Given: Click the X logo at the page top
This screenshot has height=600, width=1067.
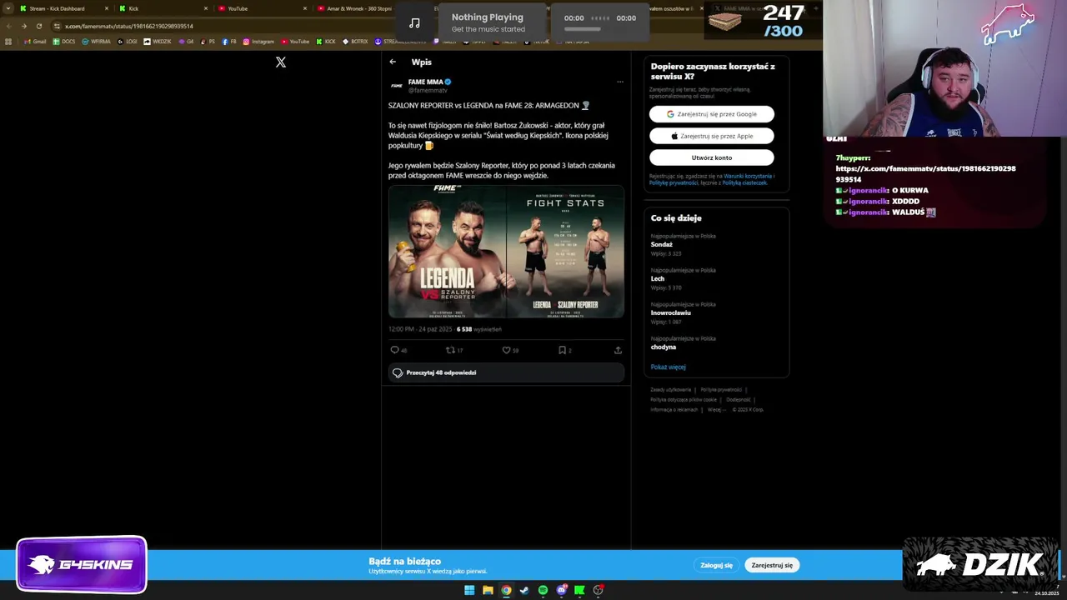Looking at the screenshot, I should click(x=281, y=62).
